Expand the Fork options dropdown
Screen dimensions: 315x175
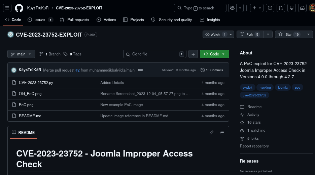[268, 35]
